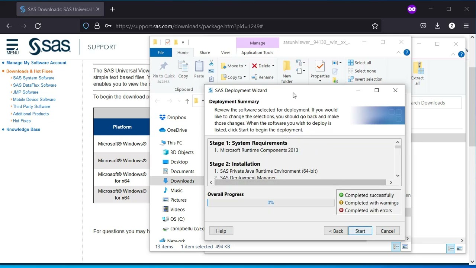Image resolution: width=476 pixels, height=268 pixels.
Task: Click Rename in the ribbon
Action: [263, 77]
